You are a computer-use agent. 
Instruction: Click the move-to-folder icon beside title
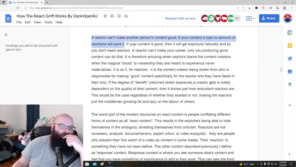tap(112, 16)
